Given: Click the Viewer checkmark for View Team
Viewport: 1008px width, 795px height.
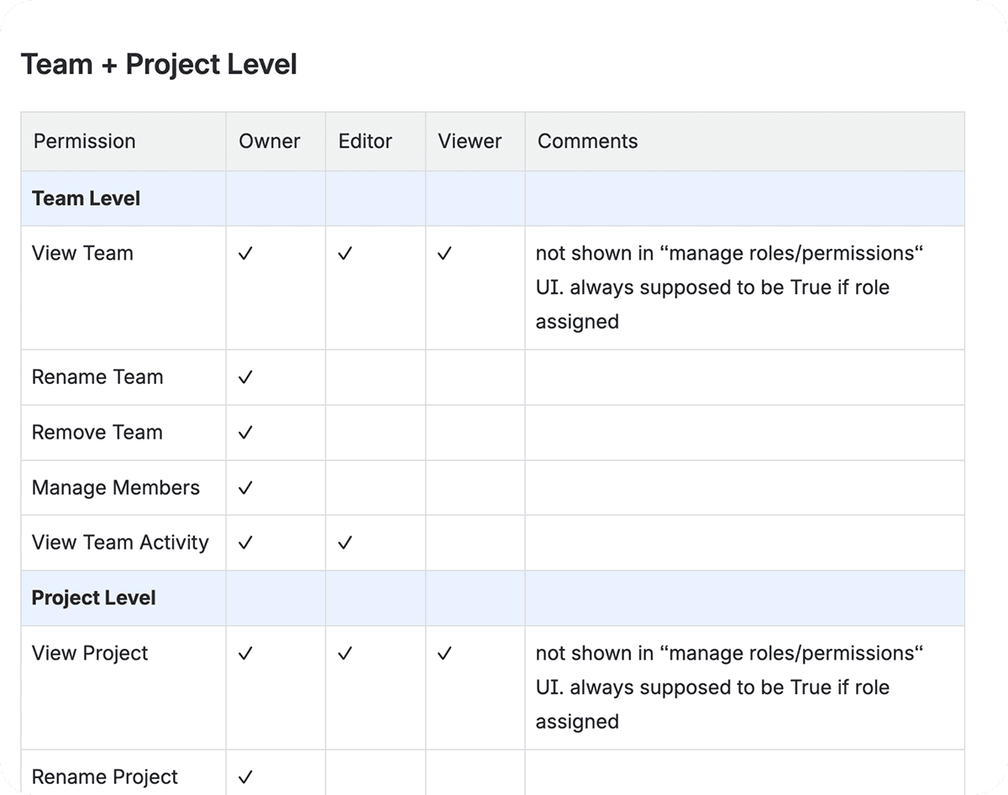Looking at the screenshot, I should [444, 254].
